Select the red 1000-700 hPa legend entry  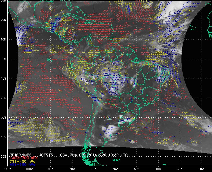pos(23,158)
